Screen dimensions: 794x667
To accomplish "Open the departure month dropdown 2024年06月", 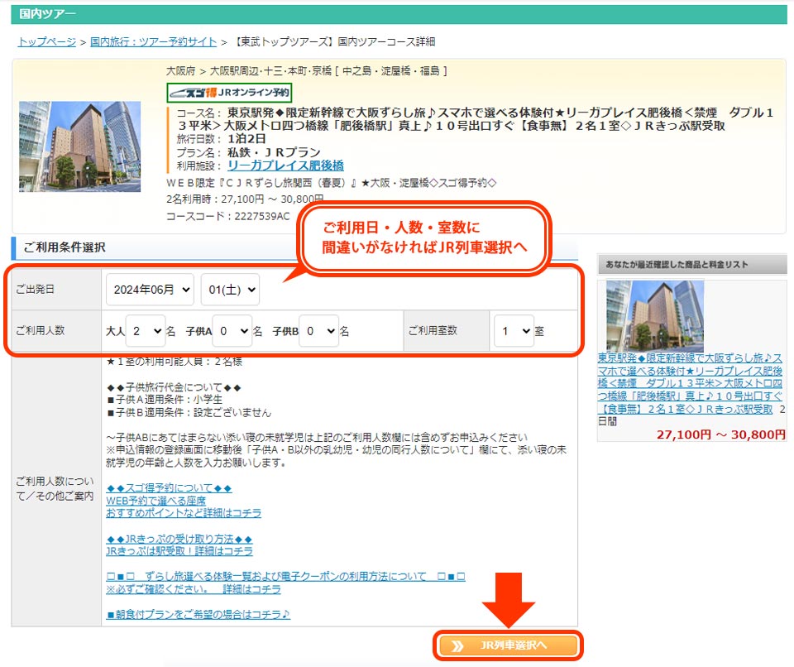I will [x=150, y=290].
